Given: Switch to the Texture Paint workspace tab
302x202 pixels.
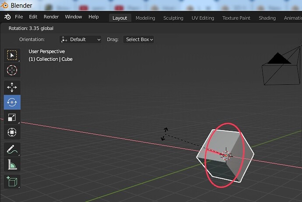Looking at the screenshot, I should (x=236, y=18).
